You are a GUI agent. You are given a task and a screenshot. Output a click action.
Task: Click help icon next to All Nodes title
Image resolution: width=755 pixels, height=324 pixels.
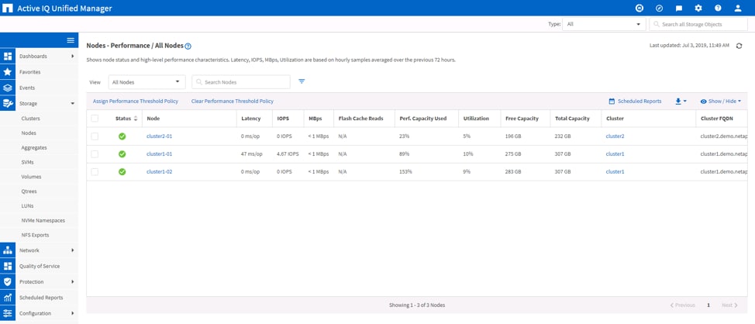point(188,47)
